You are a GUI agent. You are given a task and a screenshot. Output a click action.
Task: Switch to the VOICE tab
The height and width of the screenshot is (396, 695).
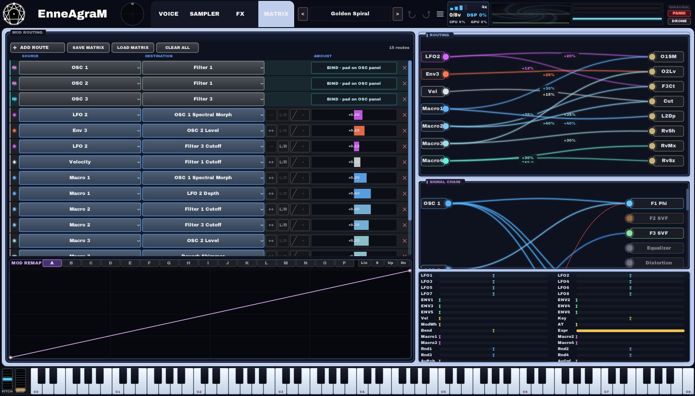(168, 14)
